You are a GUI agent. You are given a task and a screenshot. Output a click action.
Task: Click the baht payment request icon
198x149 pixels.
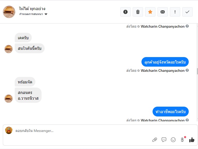[182, 140]
